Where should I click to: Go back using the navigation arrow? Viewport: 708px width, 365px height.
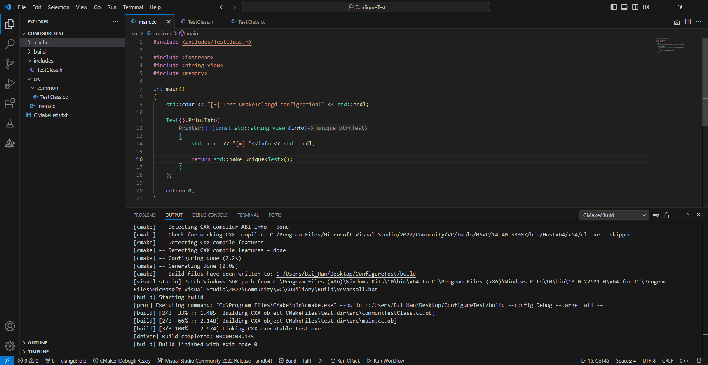point(223,7)
